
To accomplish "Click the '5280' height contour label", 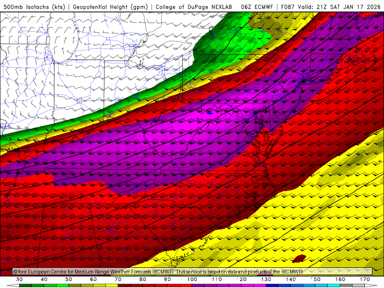I will point(14,150).
